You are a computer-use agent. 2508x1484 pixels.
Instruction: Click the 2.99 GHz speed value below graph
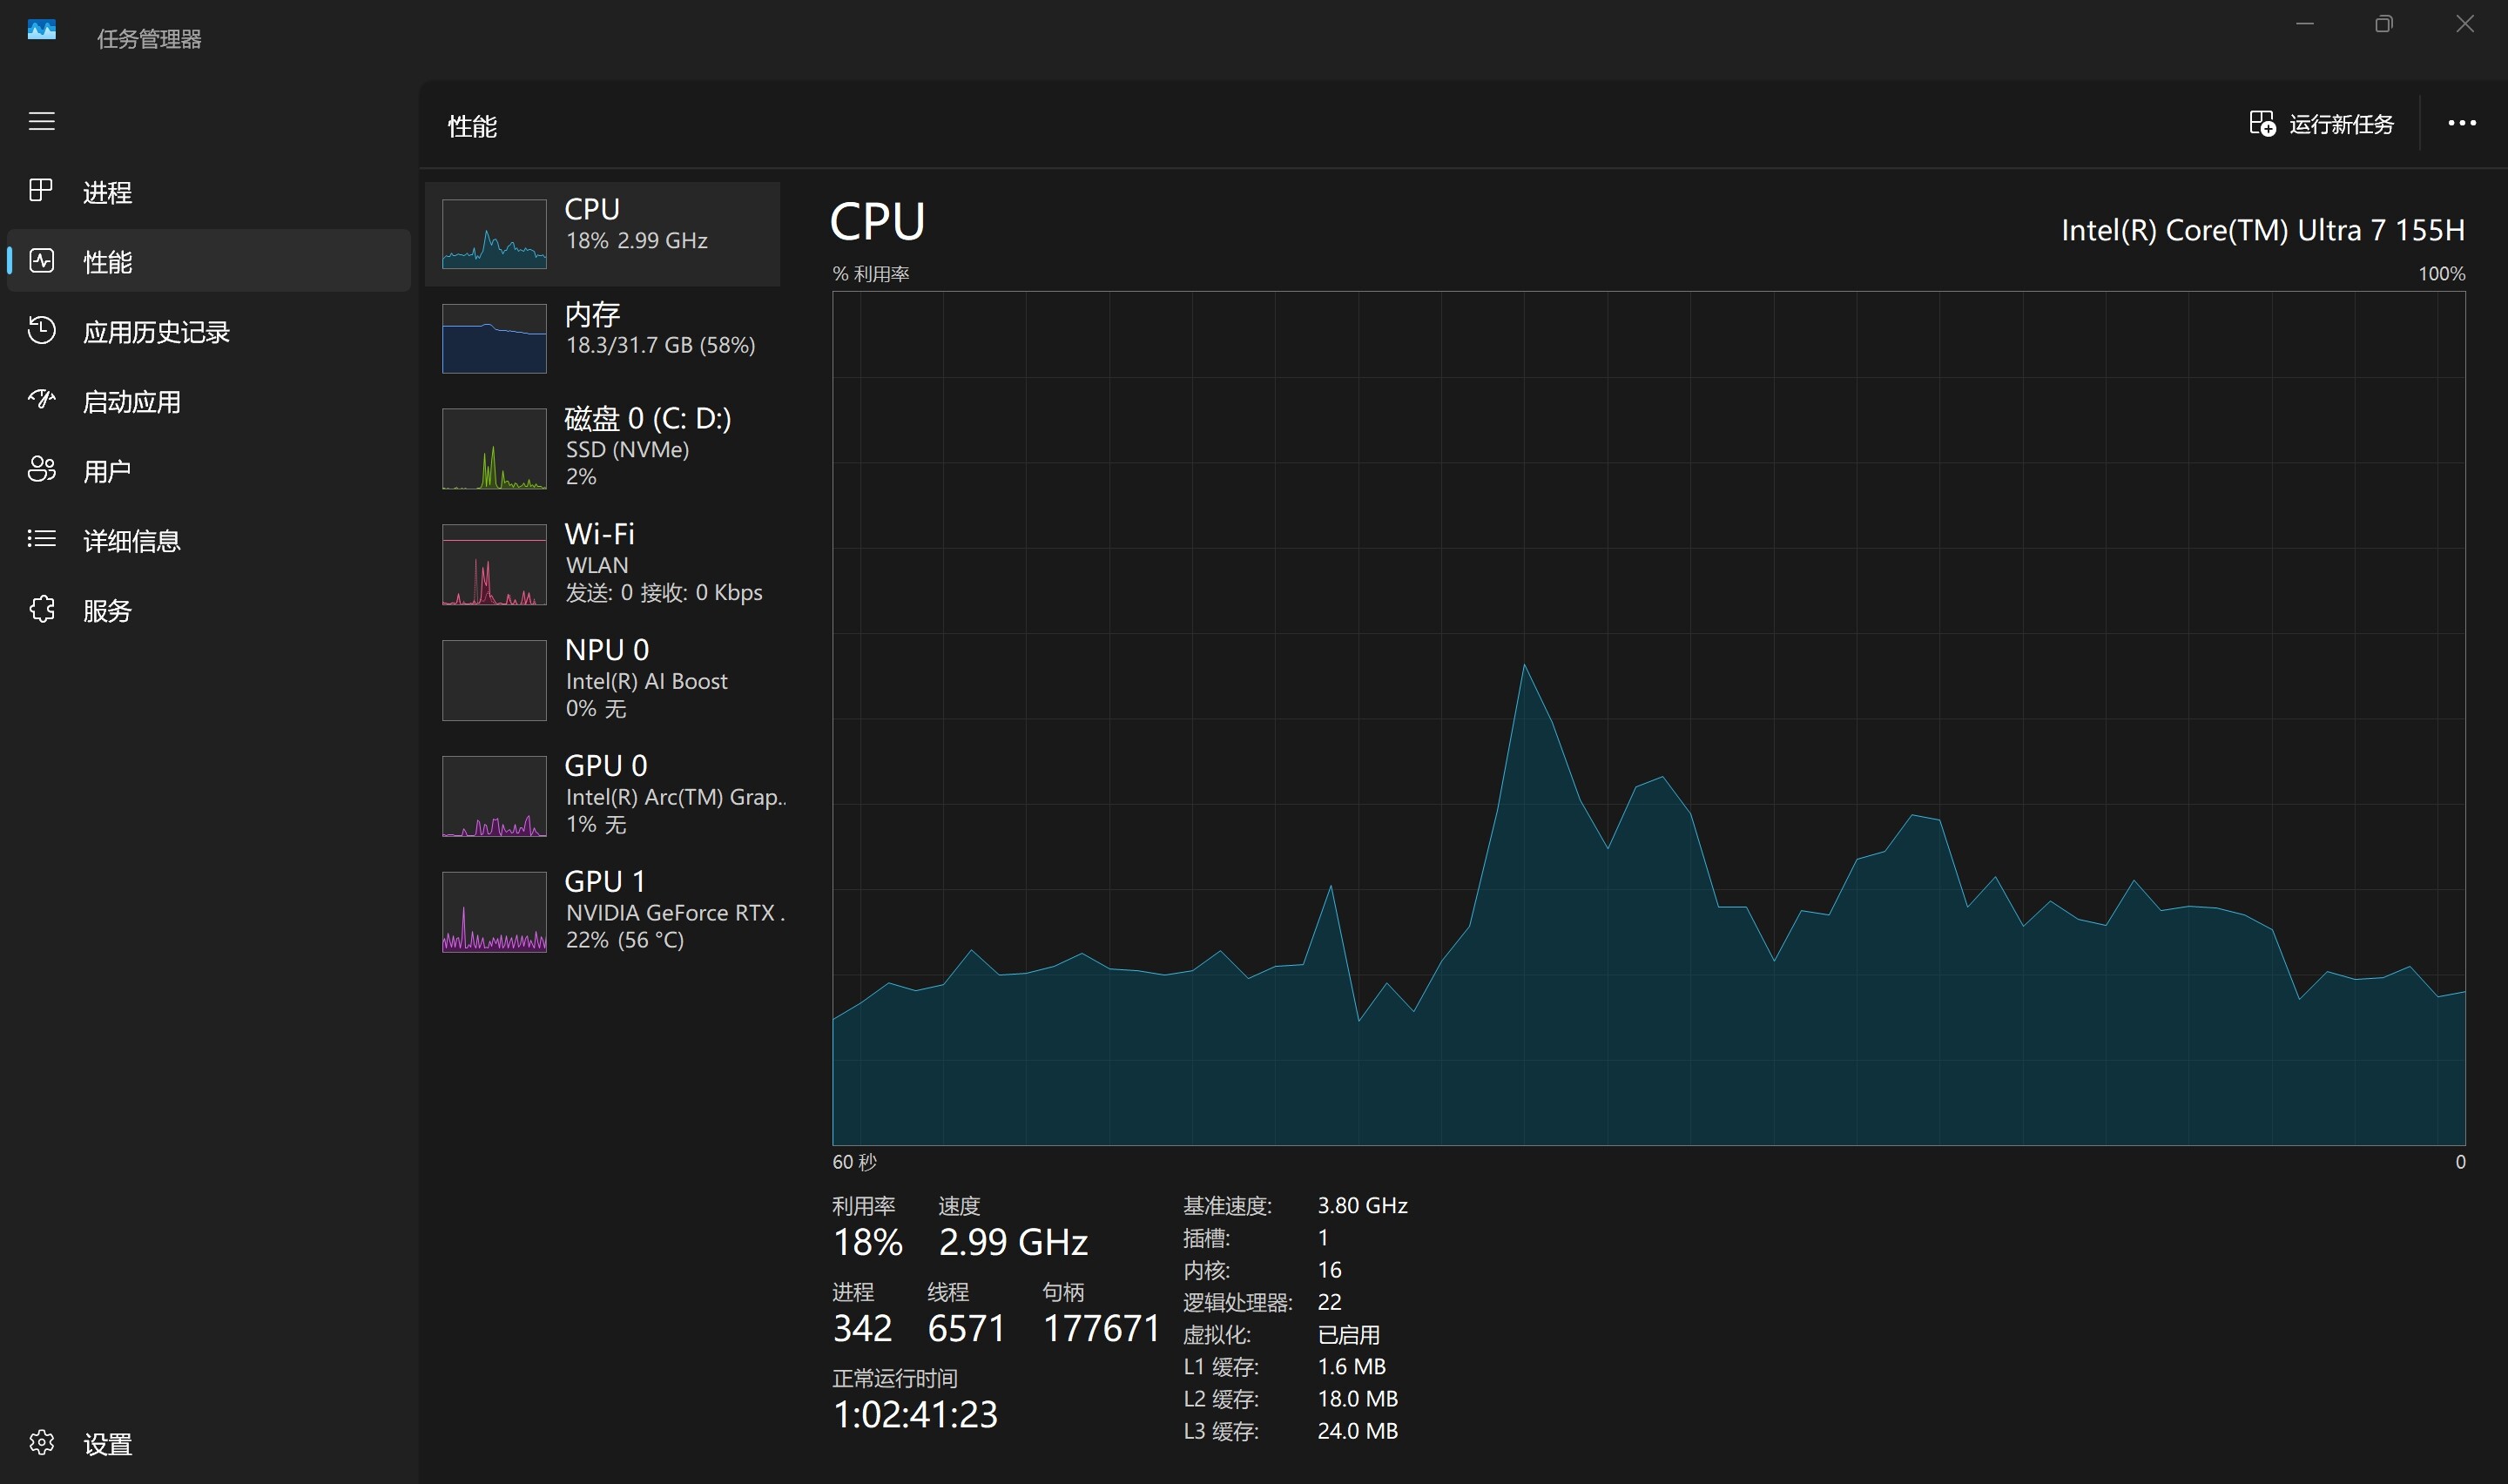1013,1242
